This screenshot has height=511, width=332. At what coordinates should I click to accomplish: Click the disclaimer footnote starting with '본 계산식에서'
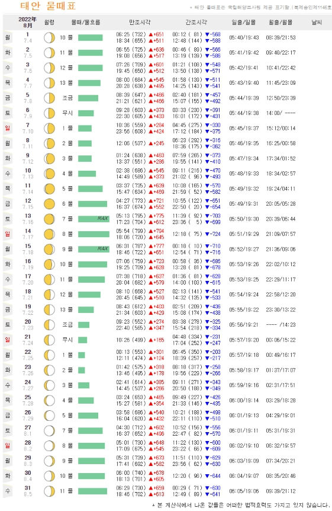point(241,505)
